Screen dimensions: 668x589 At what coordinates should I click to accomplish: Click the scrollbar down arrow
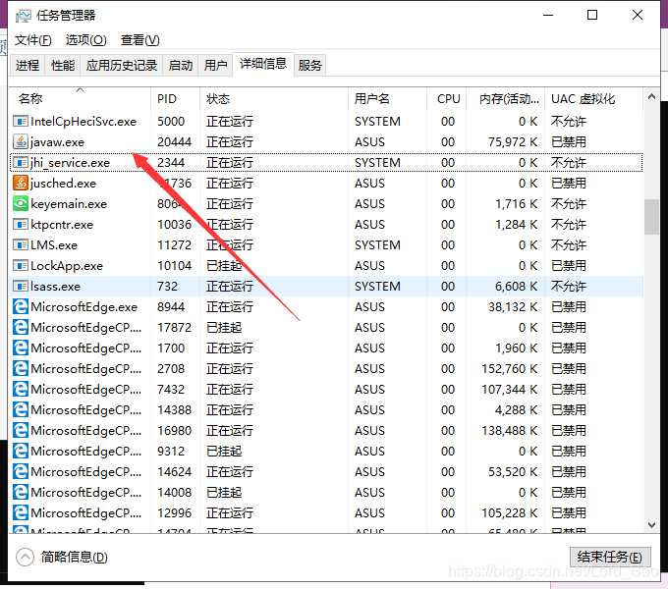[x=651, y=524]
